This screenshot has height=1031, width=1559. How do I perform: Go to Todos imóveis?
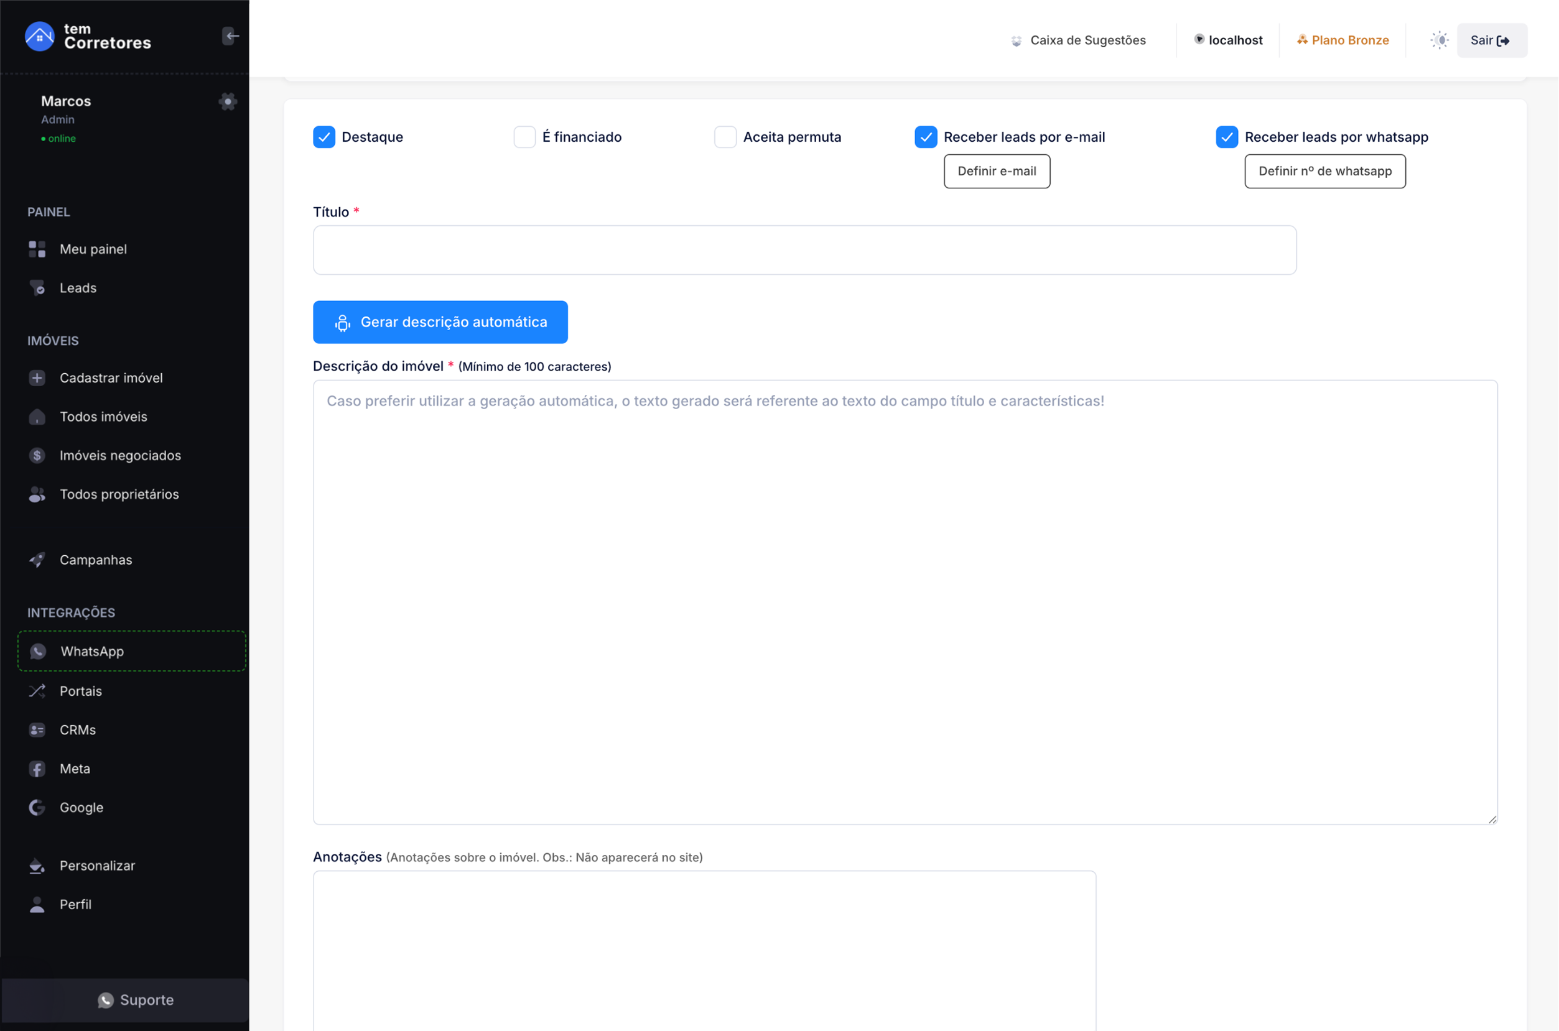click(103, 416)
